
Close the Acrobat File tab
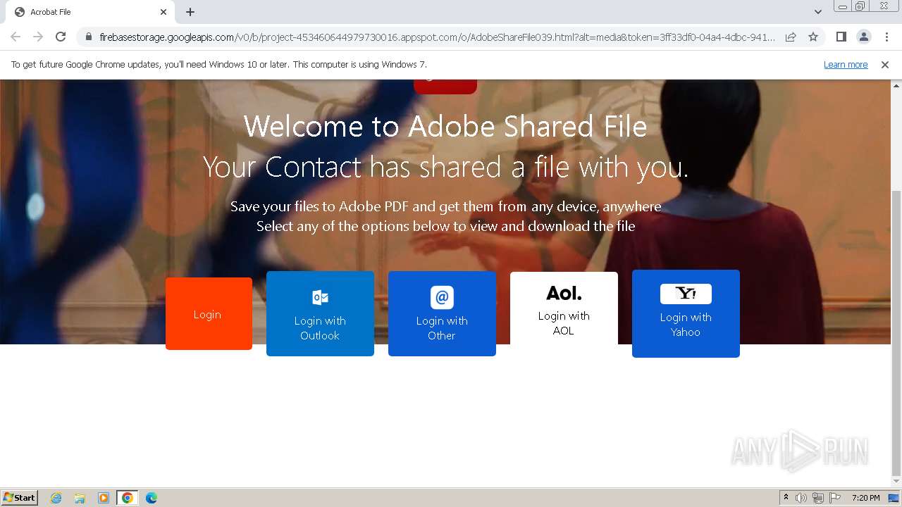coord(163,12)
